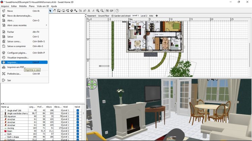Activate the Select arrow tool in toolbar
This screenshot has height=141, width=252.
pos(50,11)
